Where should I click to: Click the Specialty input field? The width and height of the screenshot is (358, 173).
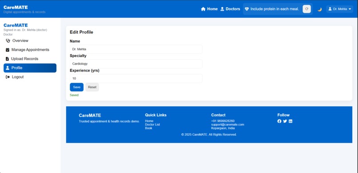coord(136,64)
